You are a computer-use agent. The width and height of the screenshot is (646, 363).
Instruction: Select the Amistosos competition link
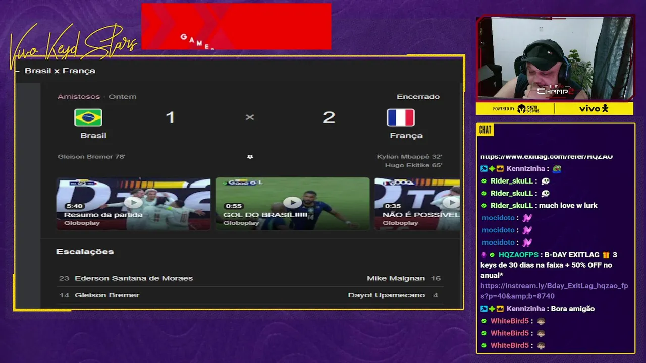click(x=79, y=97)
